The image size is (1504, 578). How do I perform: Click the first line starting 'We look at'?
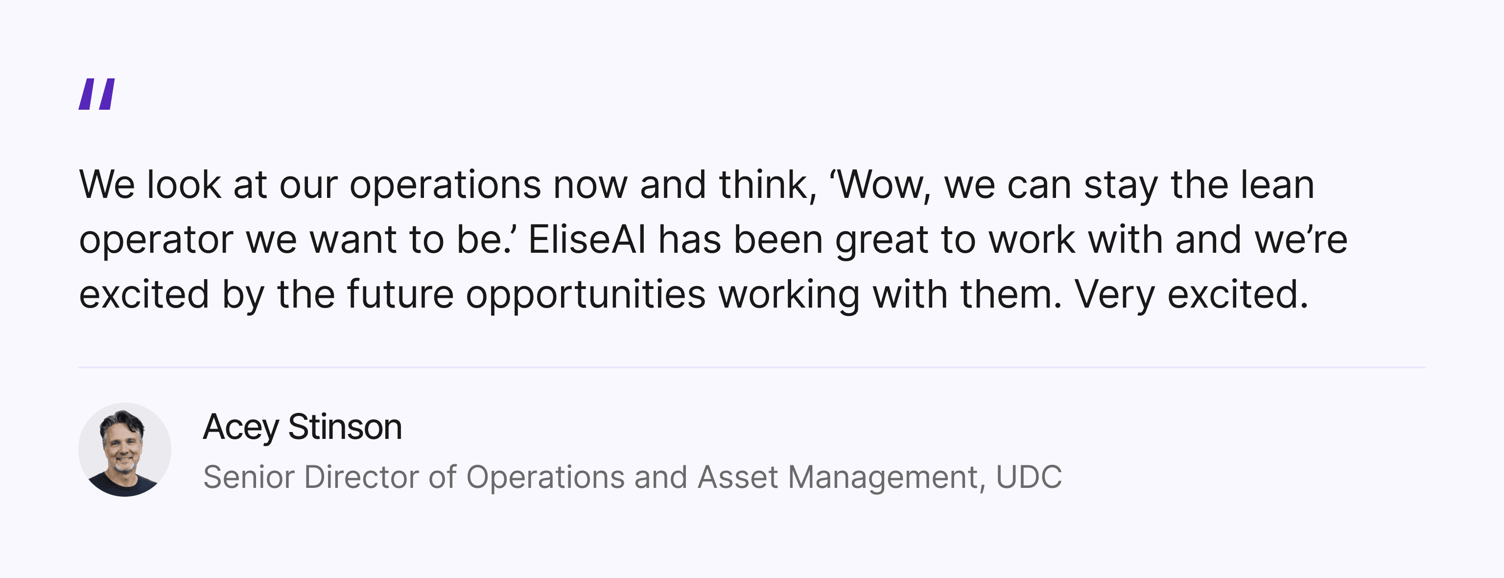pyautogui.click(x=697, y=185)
